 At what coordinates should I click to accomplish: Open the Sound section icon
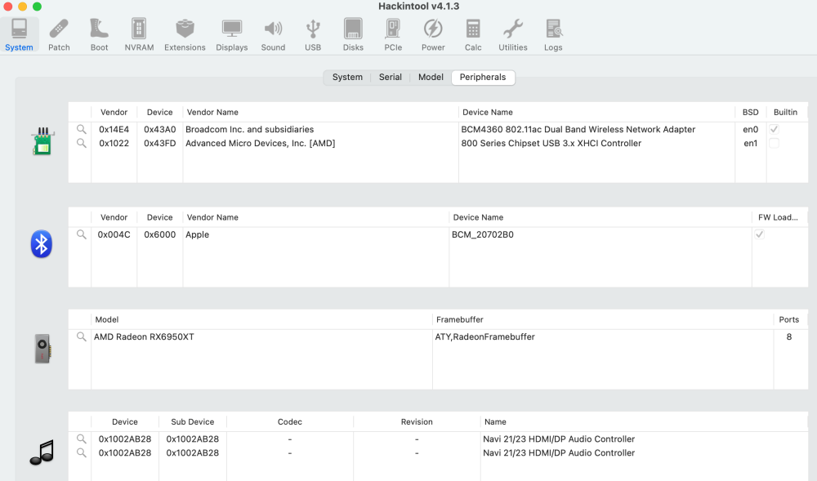(x=273, y=35)
